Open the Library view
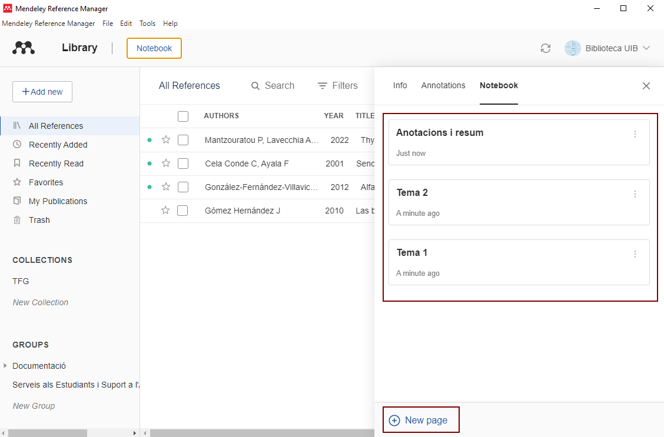Screen dimensions: 664x437 [79, 48]
